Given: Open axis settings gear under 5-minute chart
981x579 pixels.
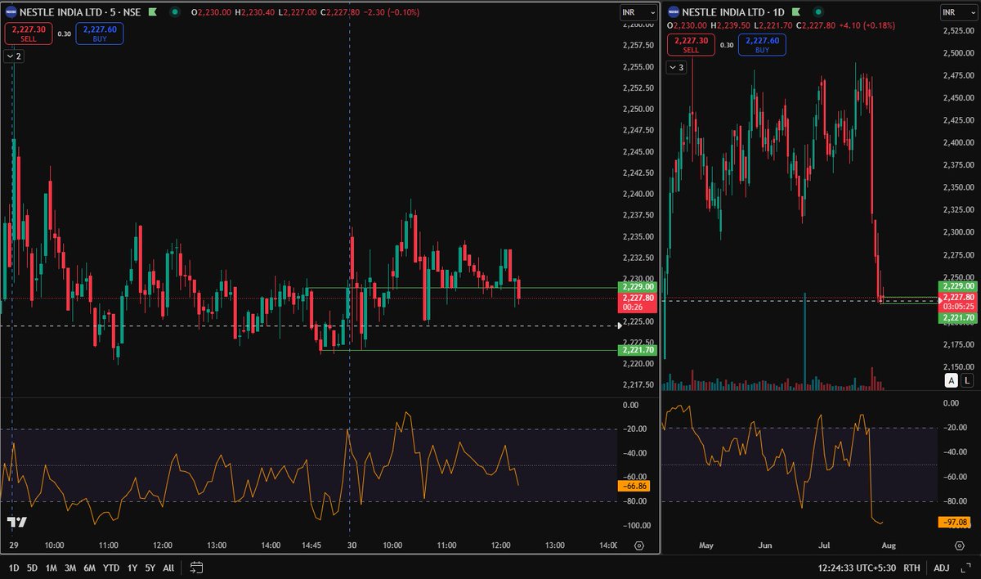Looking at the screenshot, I should coord(638,545).
